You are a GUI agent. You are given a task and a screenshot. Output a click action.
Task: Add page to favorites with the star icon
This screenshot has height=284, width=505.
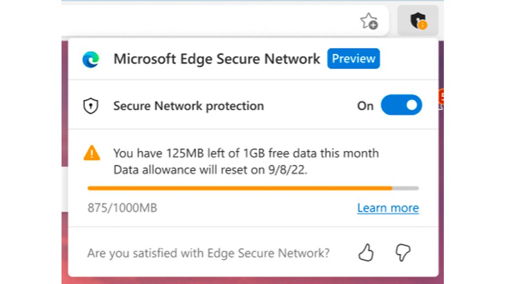pos(369,21)
